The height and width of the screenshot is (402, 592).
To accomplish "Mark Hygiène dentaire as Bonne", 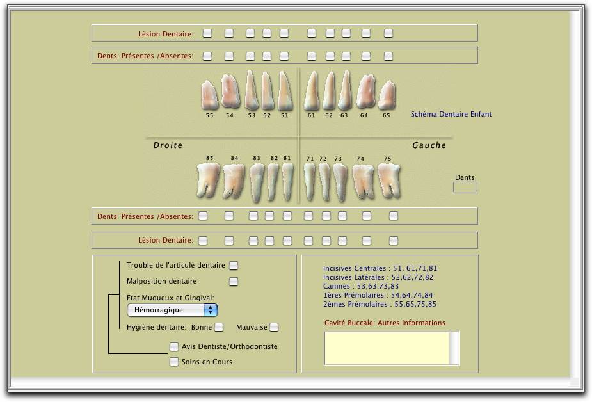I will click(219, 327).
